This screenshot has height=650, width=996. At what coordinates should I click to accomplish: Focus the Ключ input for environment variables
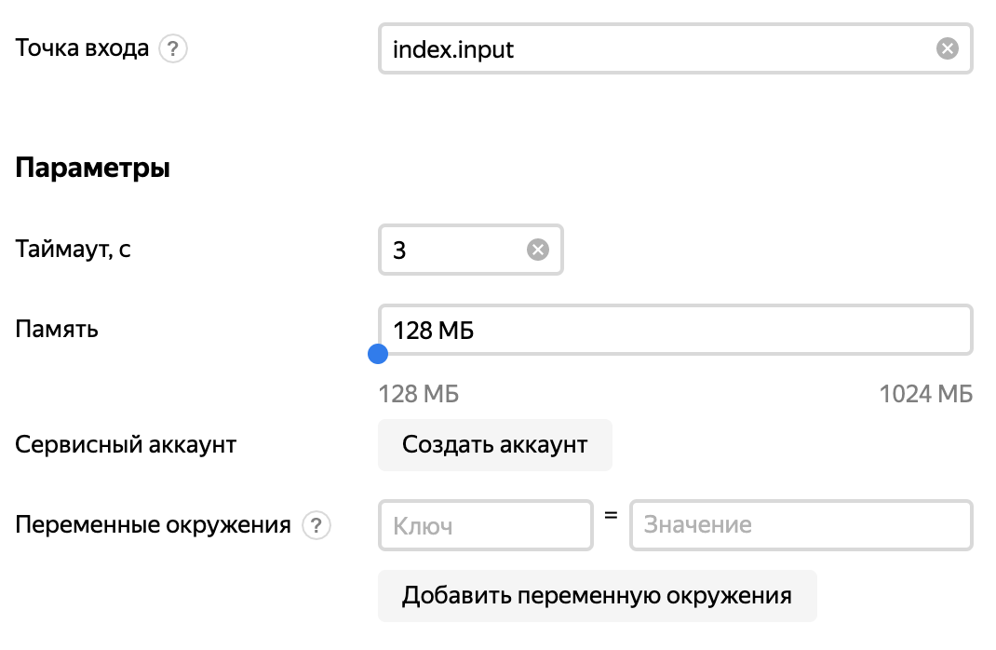[485, 525]
